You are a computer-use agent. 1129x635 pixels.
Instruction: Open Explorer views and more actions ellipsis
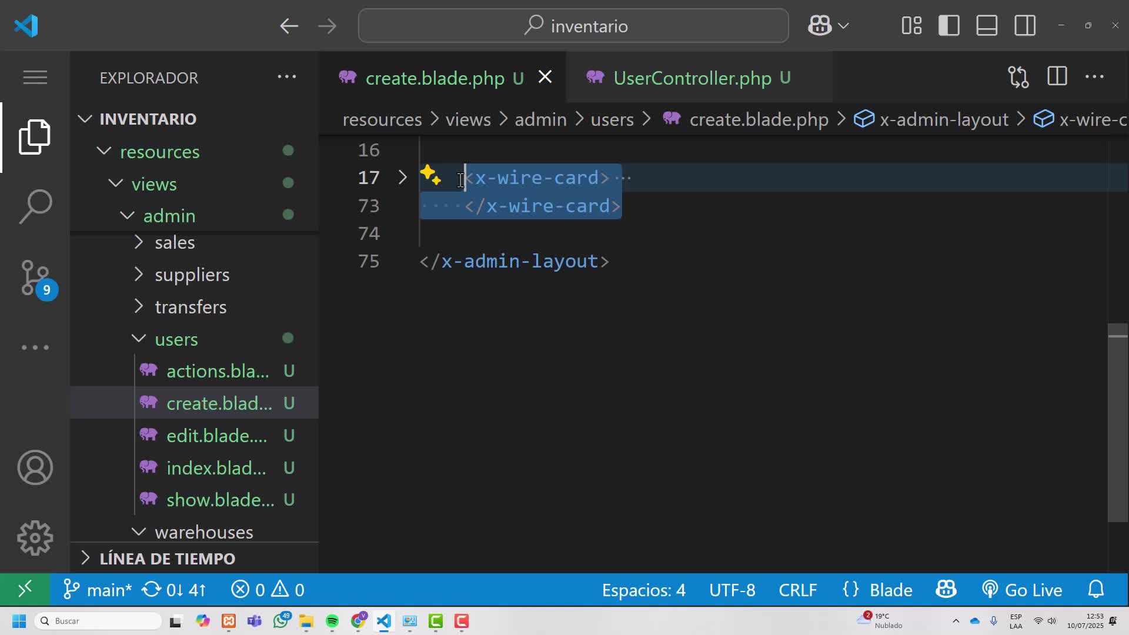(287, 76)
